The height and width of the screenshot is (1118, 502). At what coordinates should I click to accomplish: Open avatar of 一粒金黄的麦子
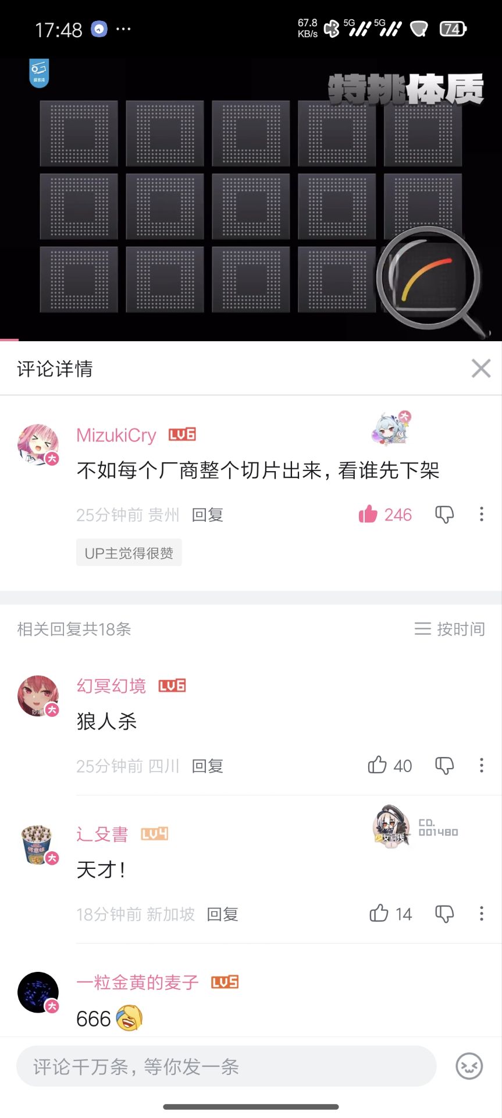click(x=38, y=993)
